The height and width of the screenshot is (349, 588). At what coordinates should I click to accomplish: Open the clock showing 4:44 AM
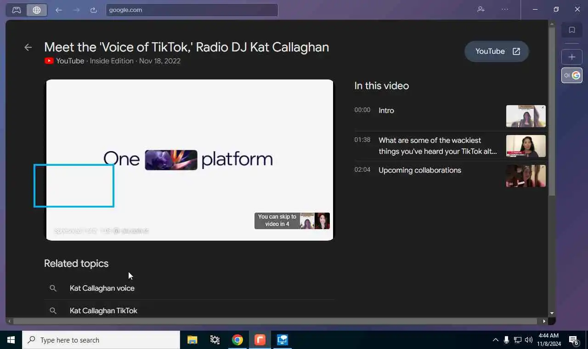548,340
